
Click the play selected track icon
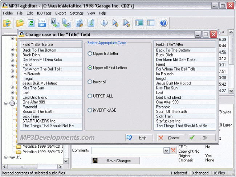pos(115,23)
